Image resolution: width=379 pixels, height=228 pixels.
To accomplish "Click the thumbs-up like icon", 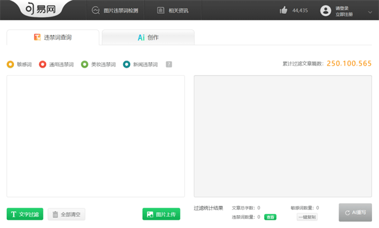I will coord(283,10).
